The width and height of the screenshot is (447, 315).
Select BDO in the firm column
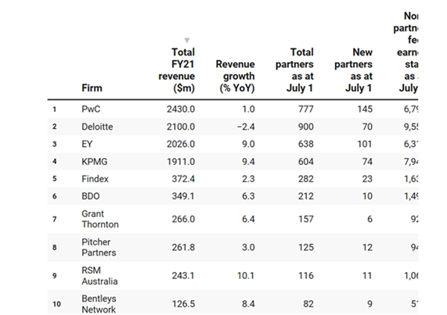91,196
